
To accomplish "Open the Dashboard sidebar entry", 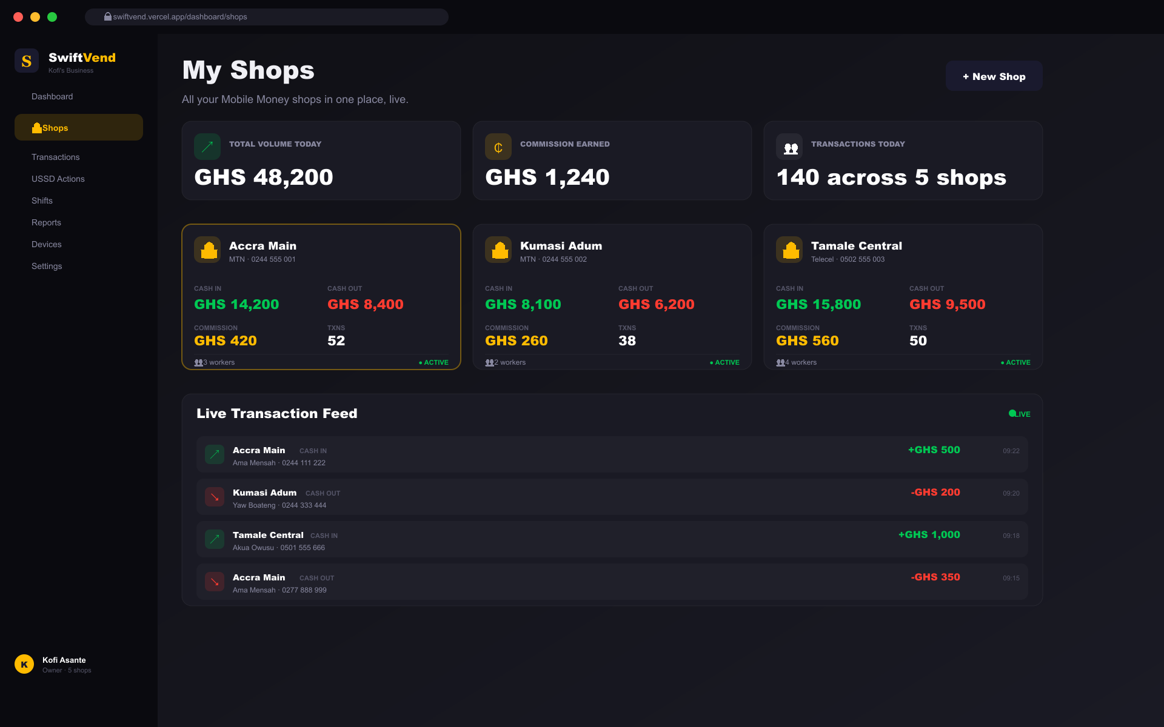I will [x=52, y=96].
